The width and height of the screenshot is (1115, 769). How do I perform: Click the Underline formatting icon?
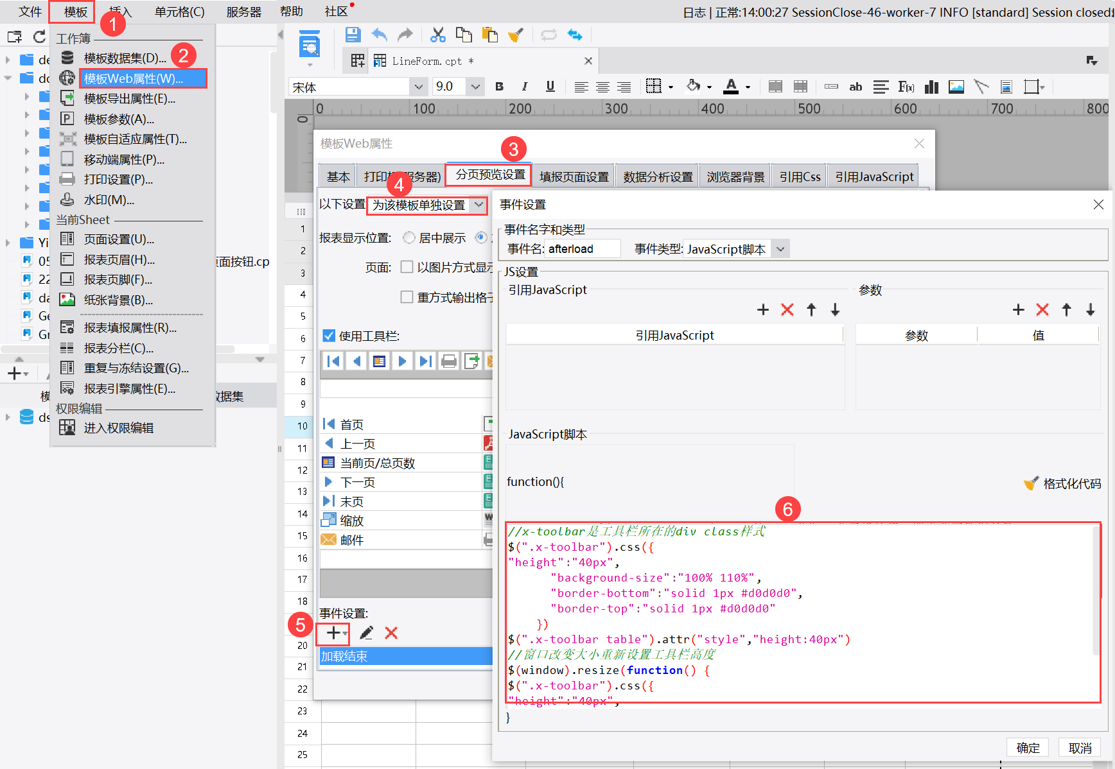click(x=550, y=87)
